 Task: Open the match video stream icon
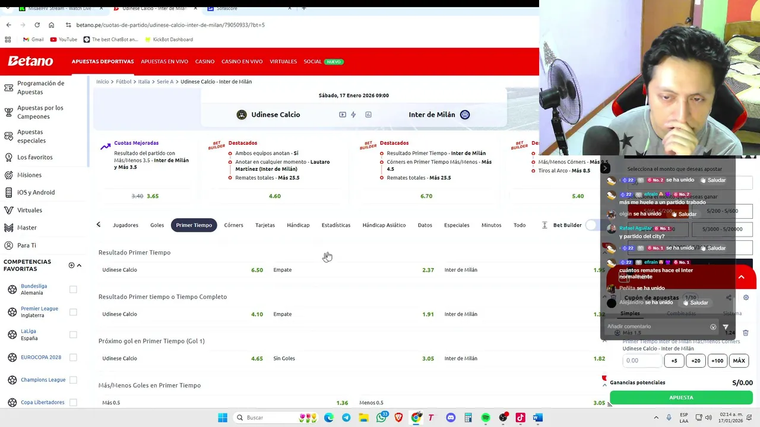pyautogui.click(x=343, y=114)
